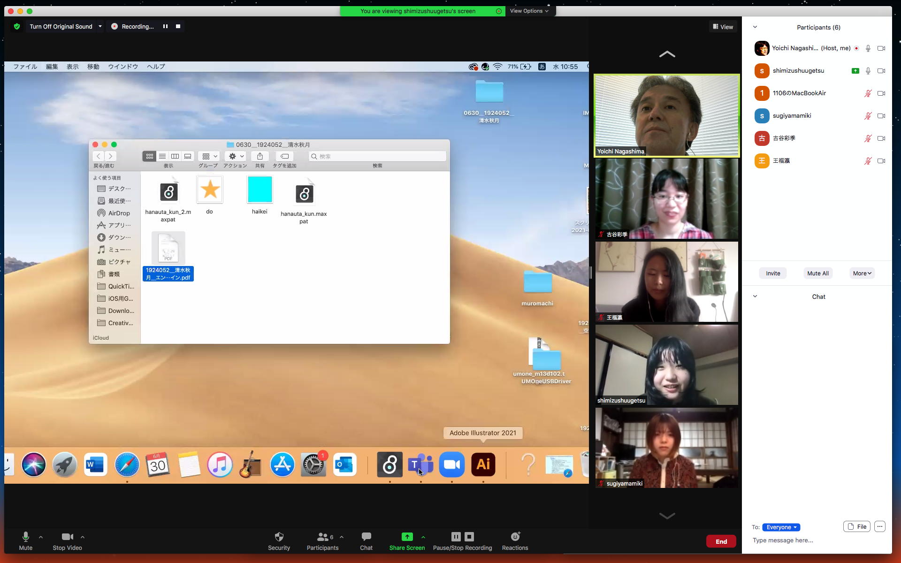Click the File attachment button in chat
Screen dimensions: 901x563
pos(856,527)
